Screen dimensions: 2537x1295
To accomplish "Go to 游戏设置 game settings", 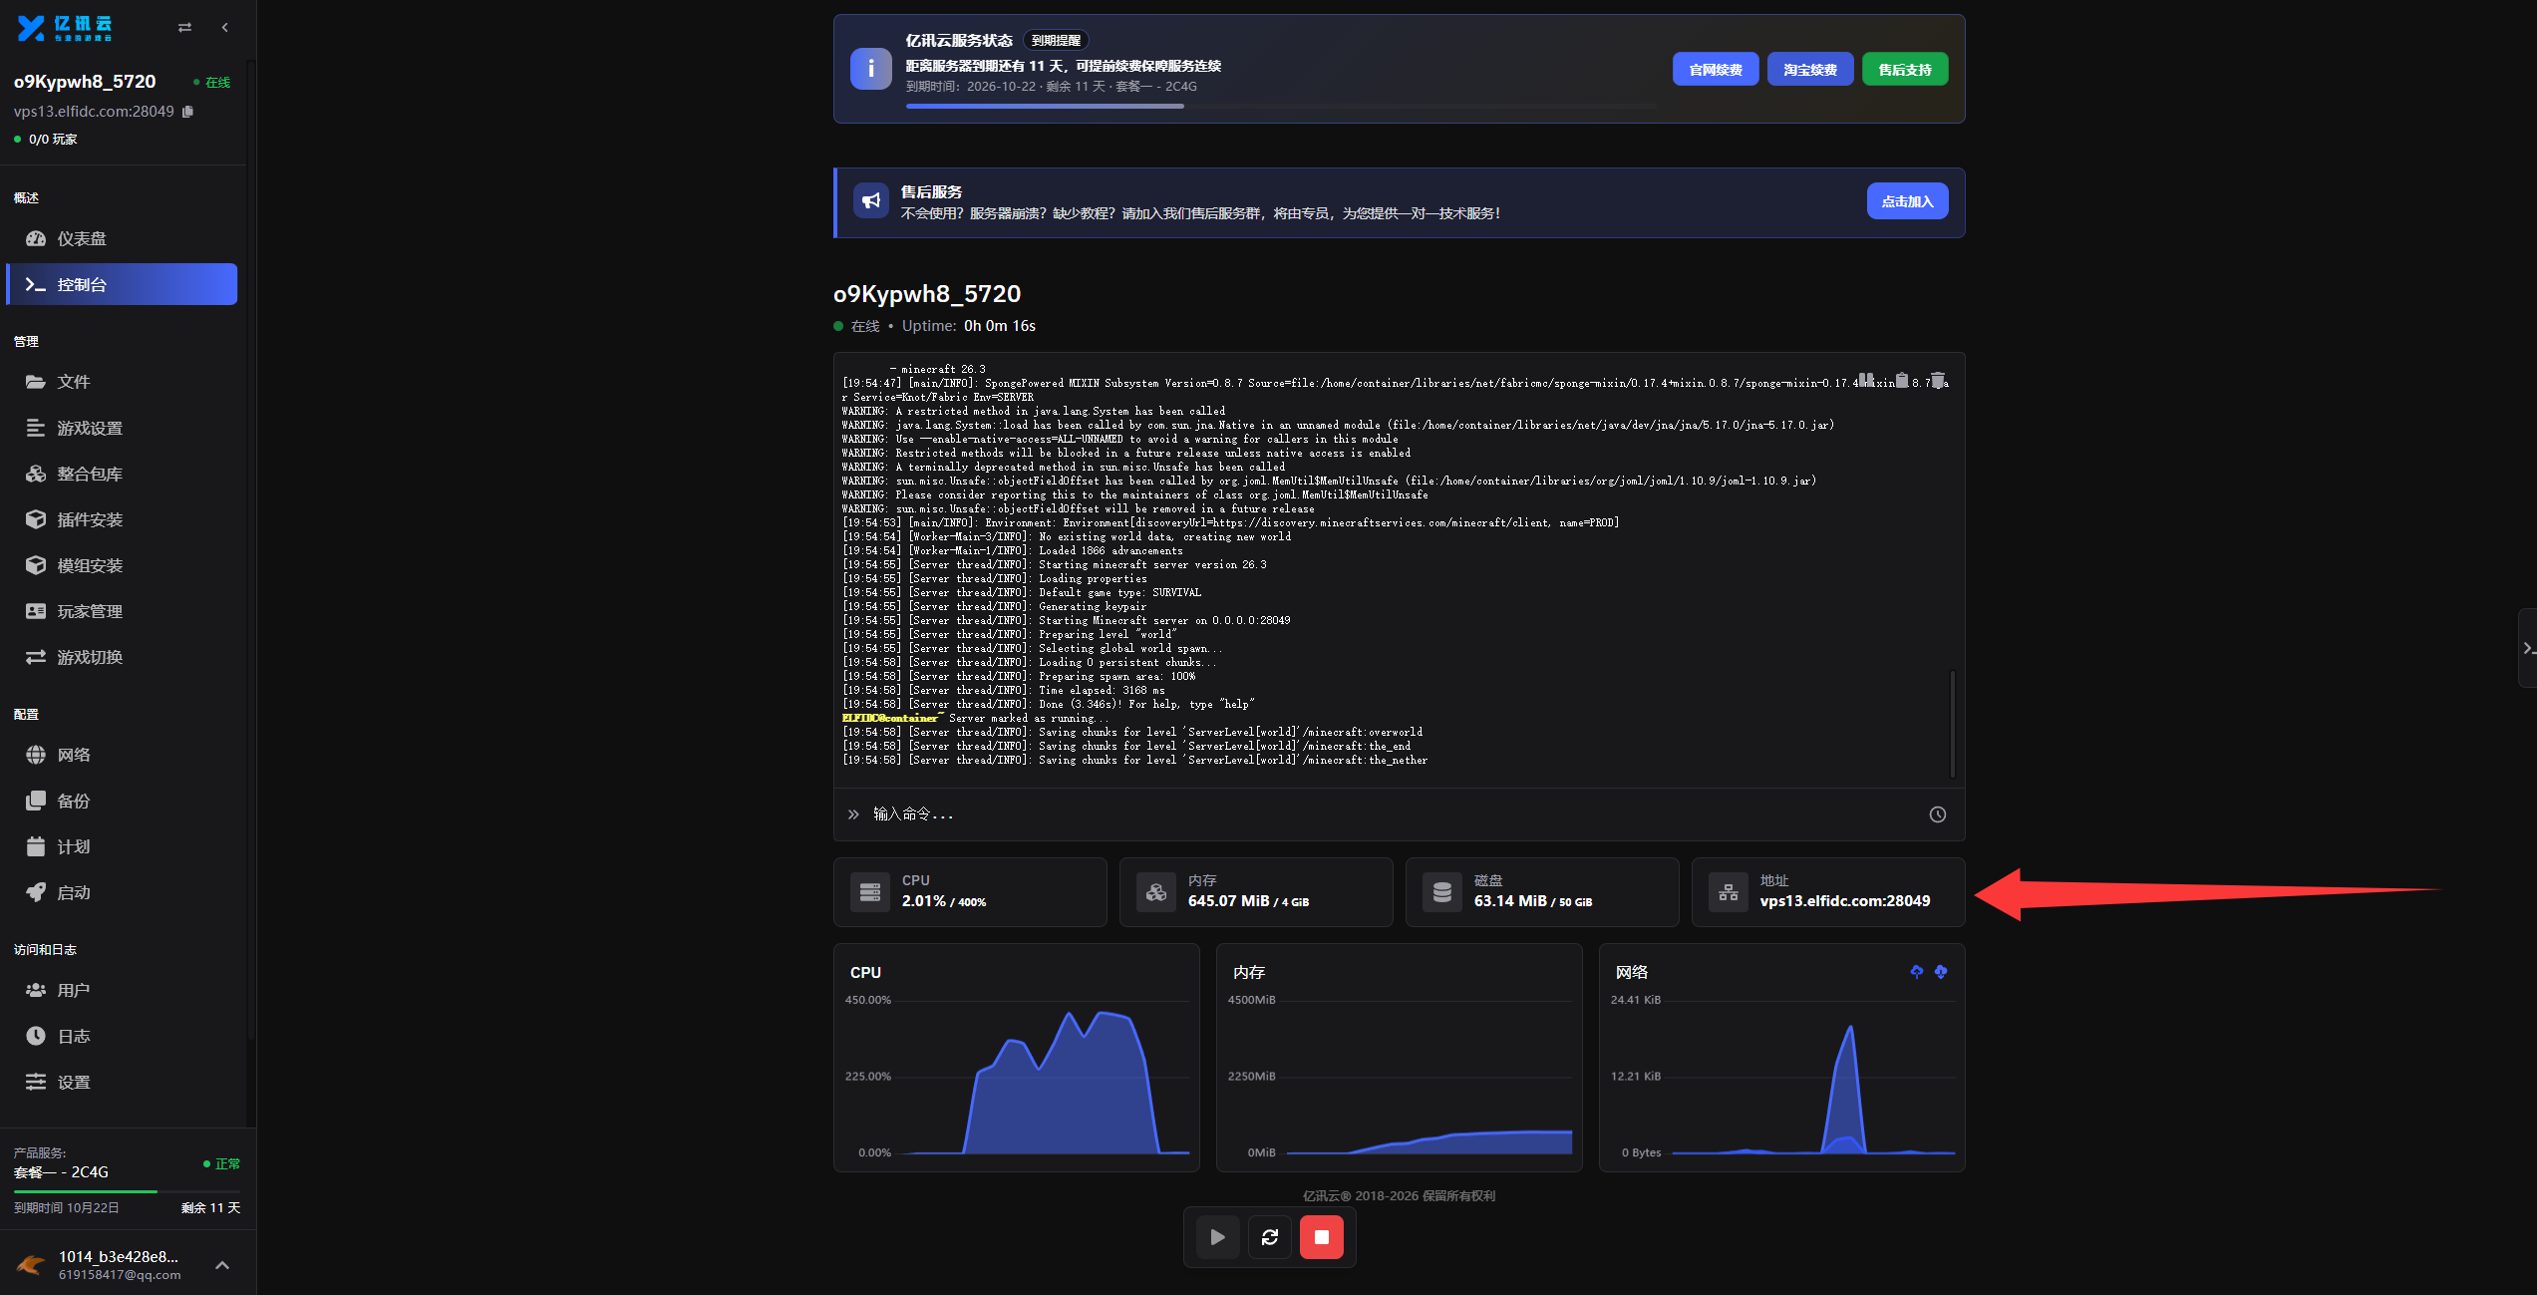I will [122, 428].
